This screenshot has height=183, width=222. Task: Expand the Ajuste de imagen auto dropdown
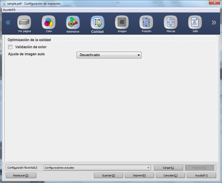point(109,55)
